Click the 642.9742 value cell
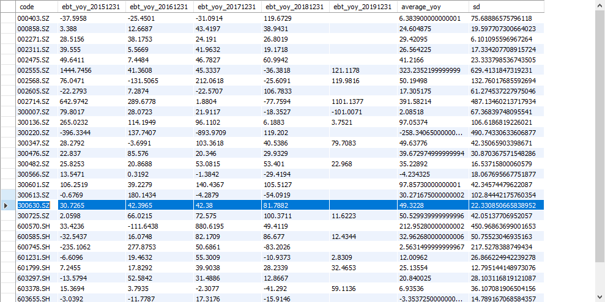 (91, 101)
